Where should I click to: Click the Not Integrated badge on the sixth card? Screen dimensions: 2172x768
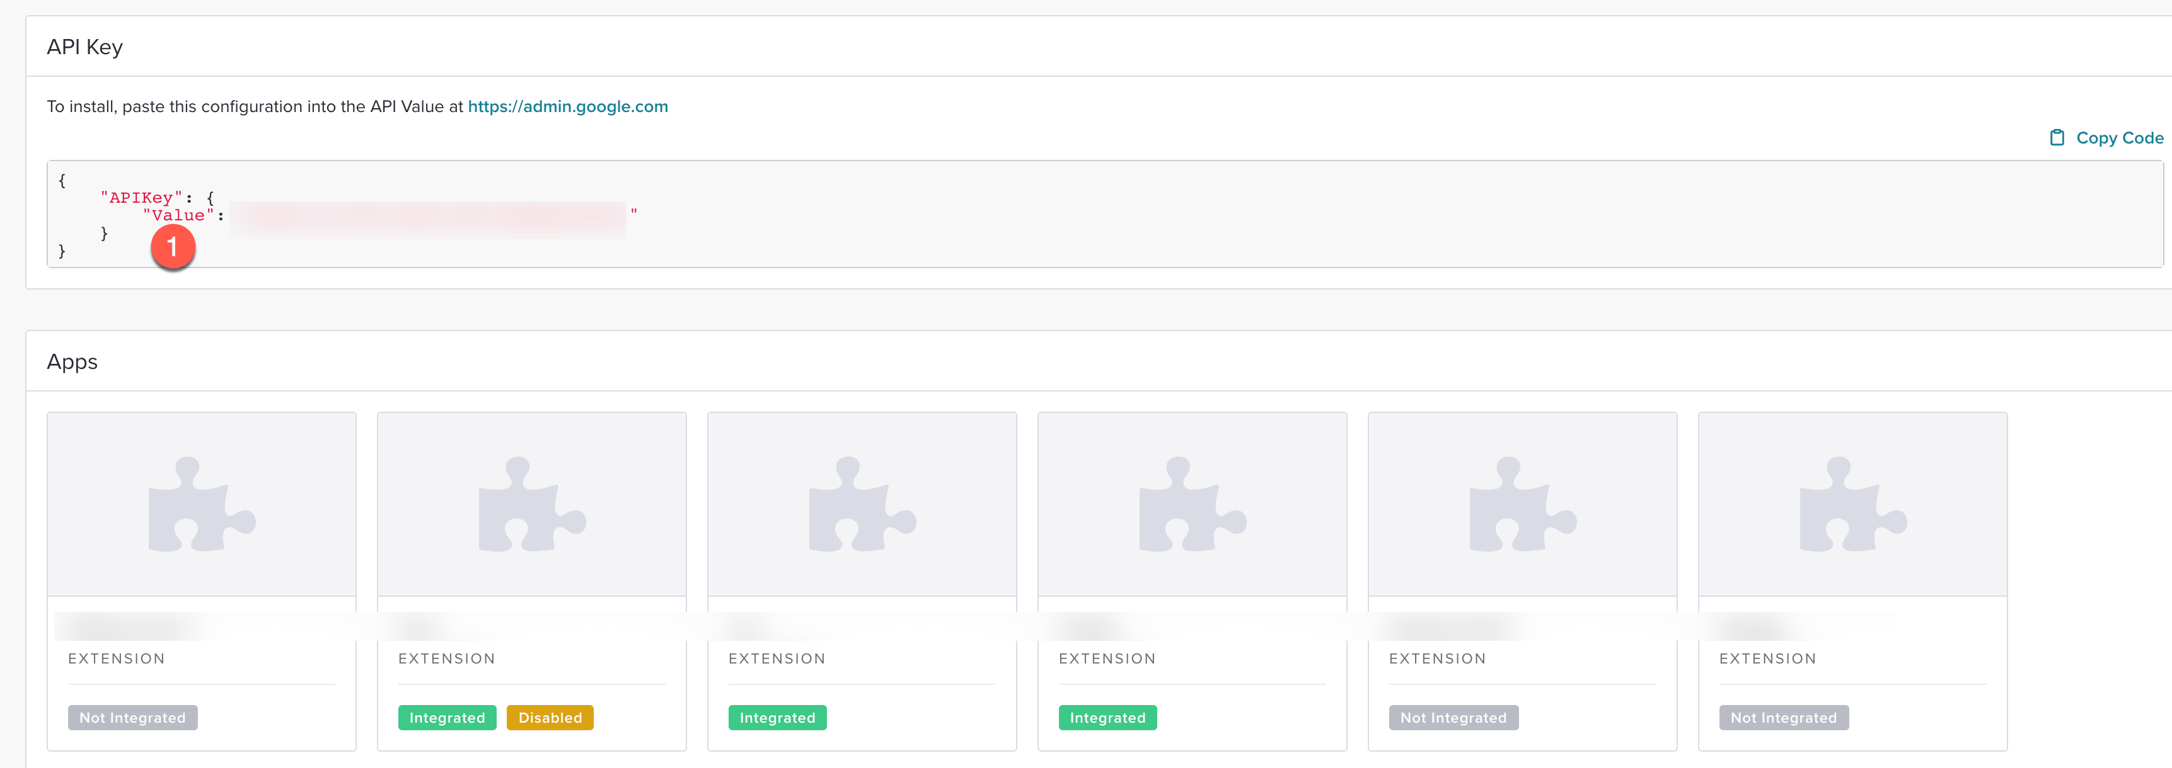1783,718
